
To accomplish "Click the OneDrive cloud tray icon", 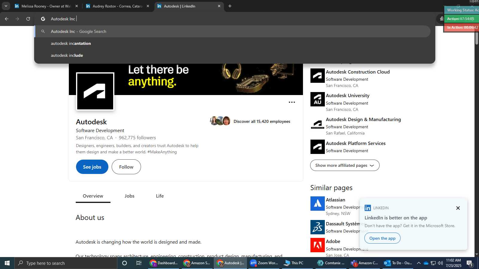I will (426, 263).
